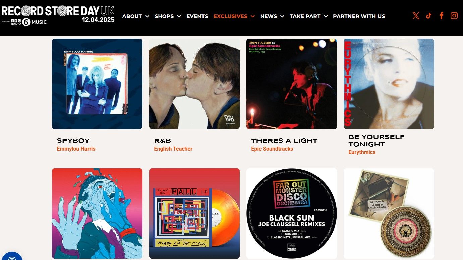
Task: Expand the News dropdown chevron
Action: (282, 16)
